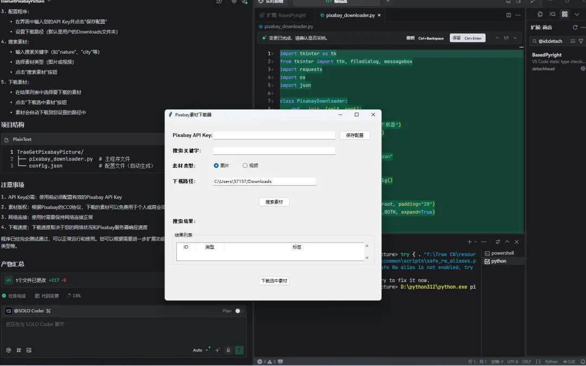586x366 pixels.
Task: Select the powershell terminal
Action: (x=502, y=253)
